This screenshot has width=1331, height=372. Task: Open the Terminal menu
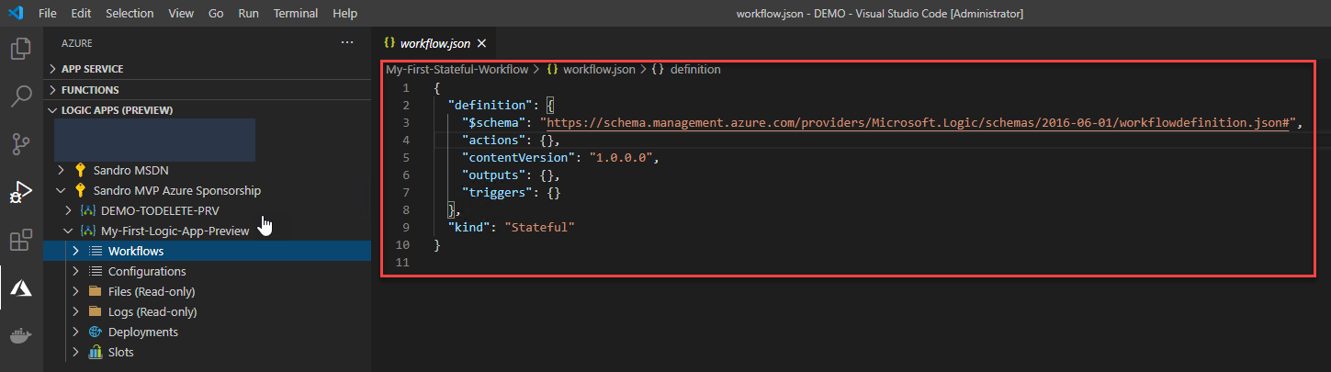[x=296, y=14]
